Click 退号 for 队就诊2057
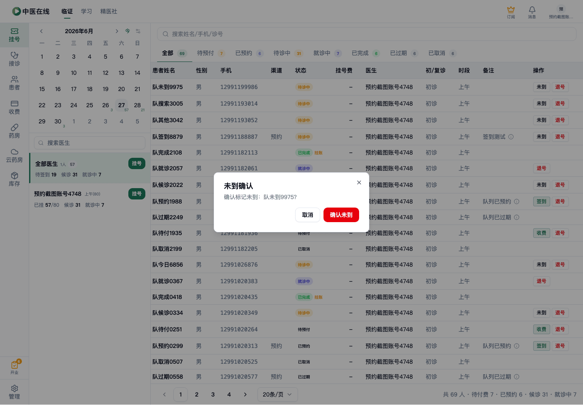 coord(541,168)
